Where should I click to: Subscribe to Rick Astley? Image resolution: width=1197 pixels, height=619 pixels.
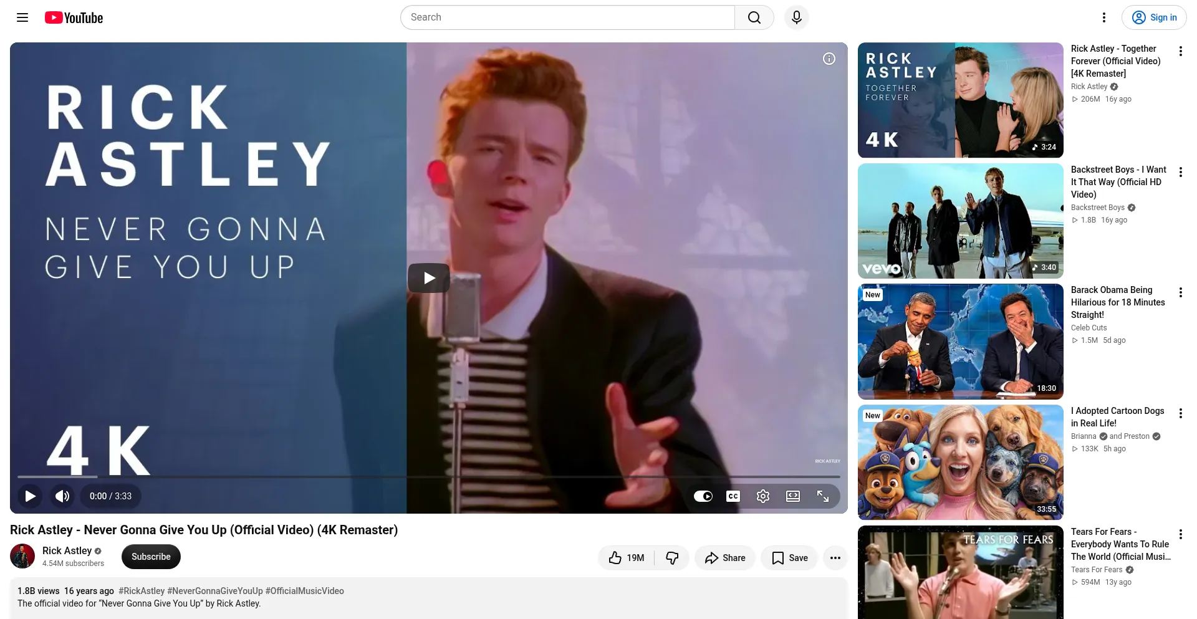pyautogui.click(x=151, y=557)
